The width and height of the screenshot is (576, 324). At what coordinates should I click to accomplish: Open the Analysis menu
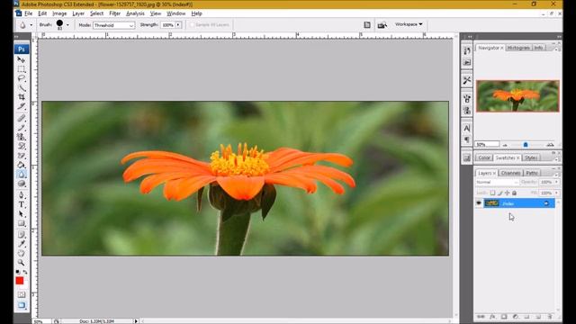point(135,13)
